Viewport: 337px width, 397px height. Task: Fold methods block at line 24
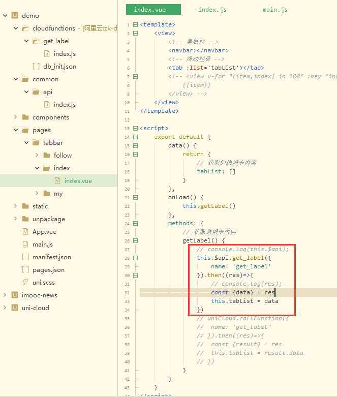pyautogui.click(x=135, y=223)
